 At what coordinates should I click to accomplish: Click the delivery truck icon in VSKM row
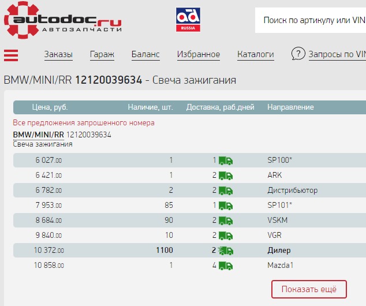point(226,221)
